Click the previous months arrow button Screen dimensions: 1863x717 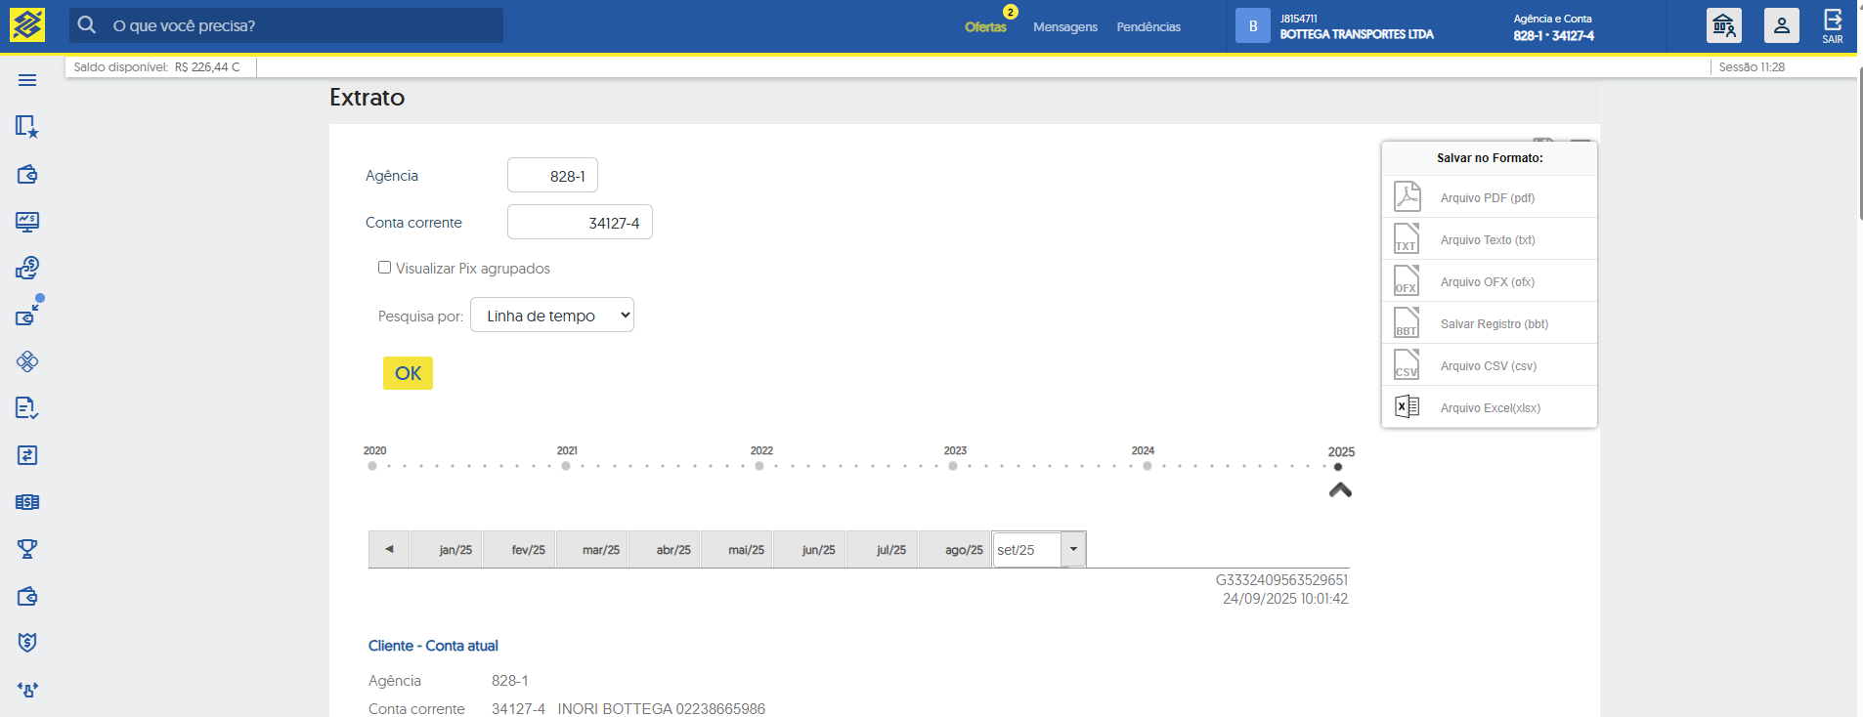tap(389, 550)
